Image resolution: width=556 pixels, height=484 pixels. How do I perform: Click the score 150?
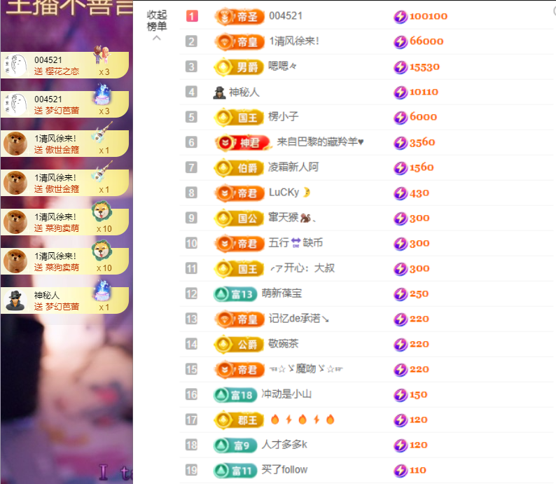419,394
